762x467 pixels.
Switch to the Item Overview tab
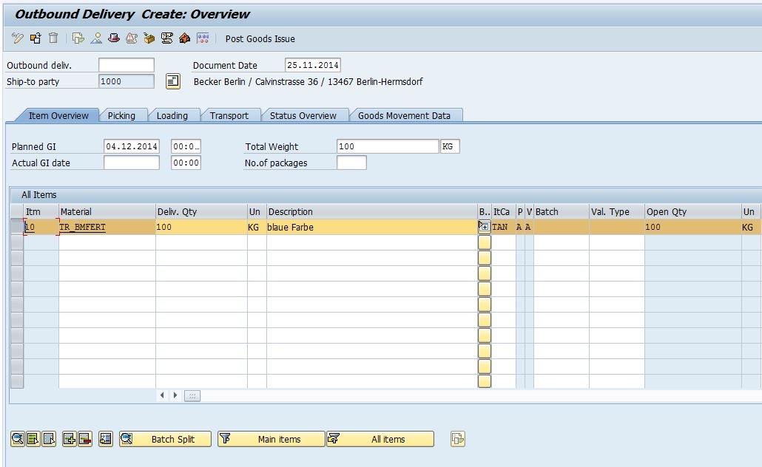pyautogui.click(x=58, y=115)
